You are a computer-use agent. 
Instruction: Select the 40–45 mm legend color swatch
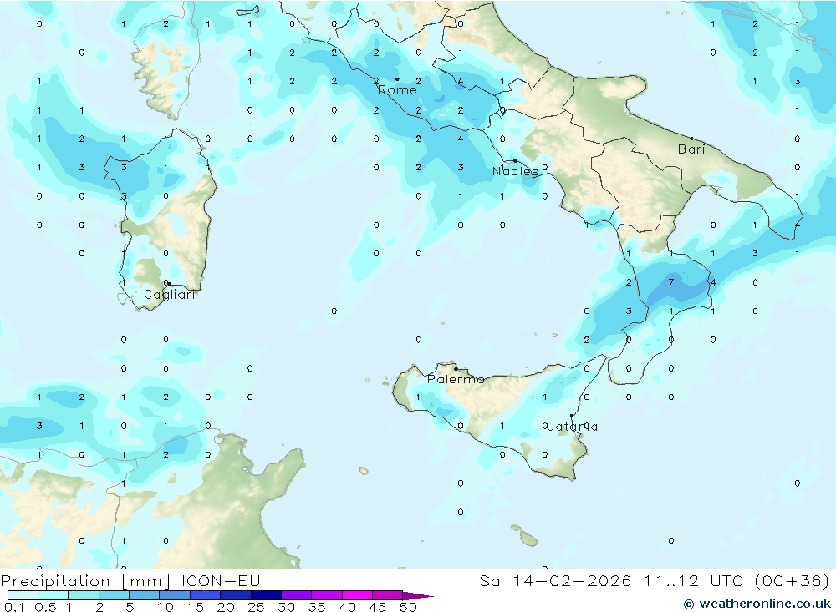(357, 595)
